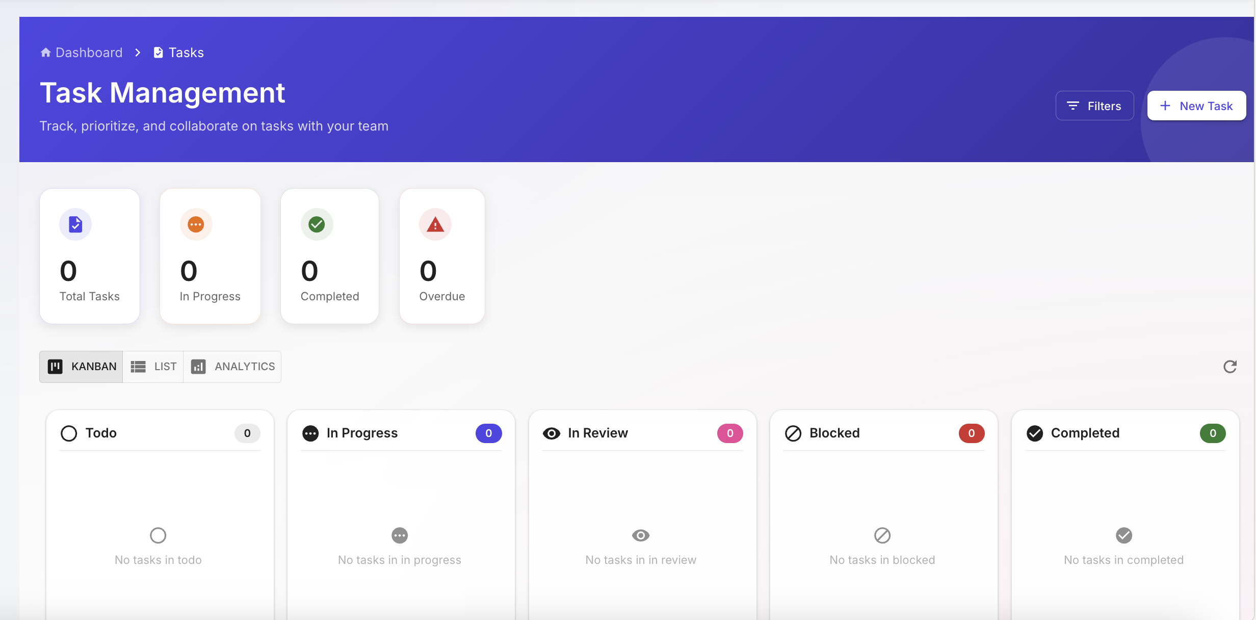Click the 'No tasks in in review' text
The image size is (1256, 620).
tap(641, 560)
